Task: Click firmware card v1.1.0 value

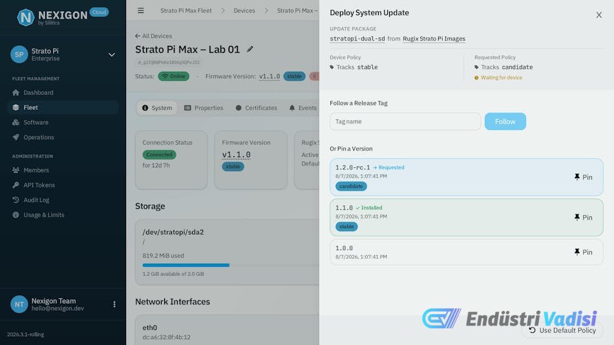Action: pyautogui.click(x=236, y=154)
